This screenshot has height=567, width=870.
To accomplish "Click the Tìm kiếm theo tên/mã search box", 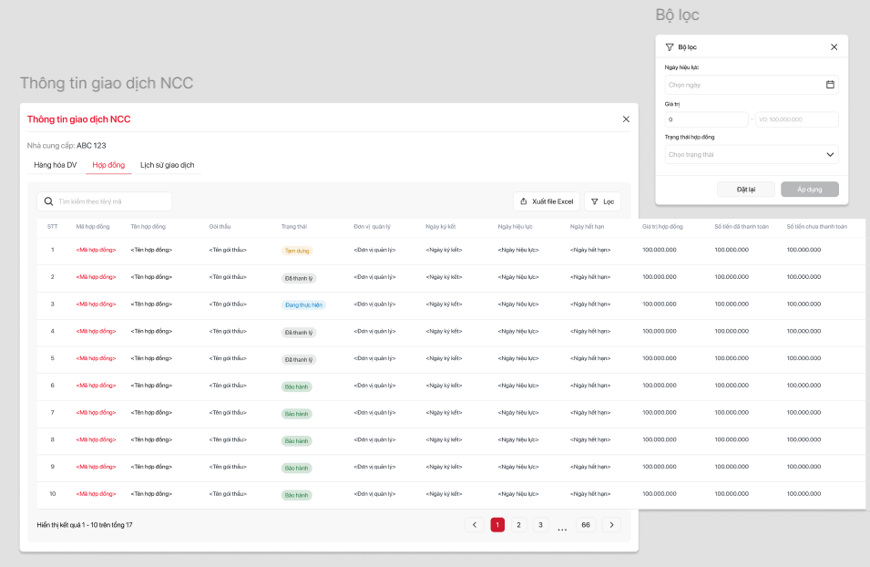I will (x=111, y=201).
